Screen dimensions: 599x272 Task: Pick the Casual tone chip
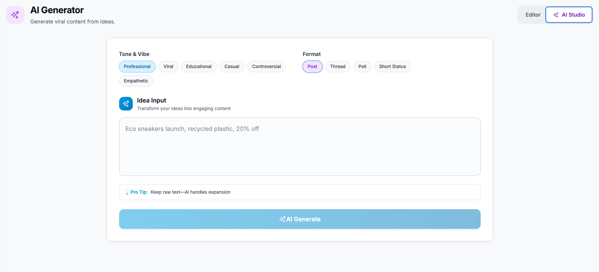[232, 67]
